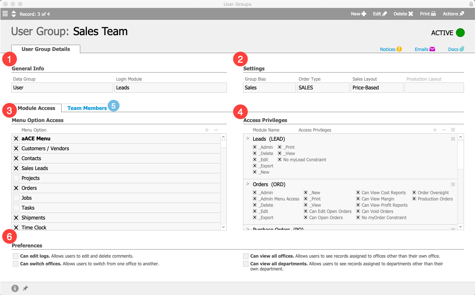
Task: Click the info icon in the footer
Action: pos(15,288)
